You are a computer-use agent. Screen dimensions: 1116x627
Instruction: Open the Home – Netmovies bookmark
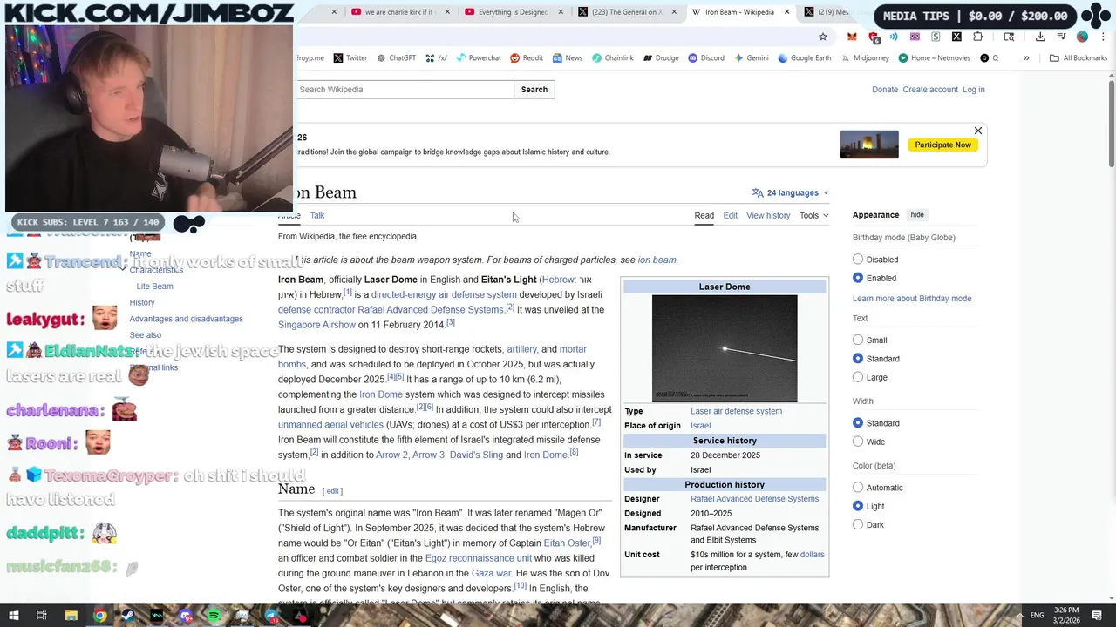(935, 58)
